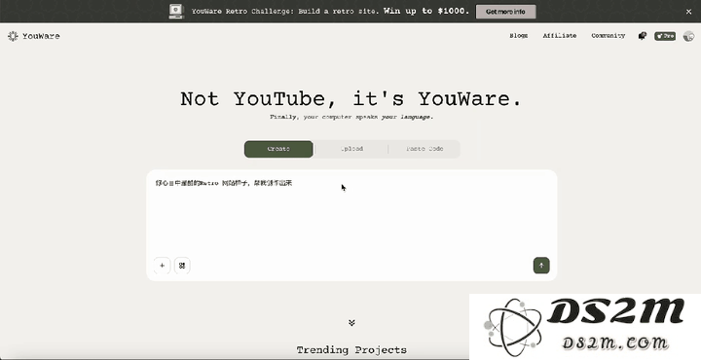Click the Get more info button
This screenshot has width=701, height=360.
505,12
